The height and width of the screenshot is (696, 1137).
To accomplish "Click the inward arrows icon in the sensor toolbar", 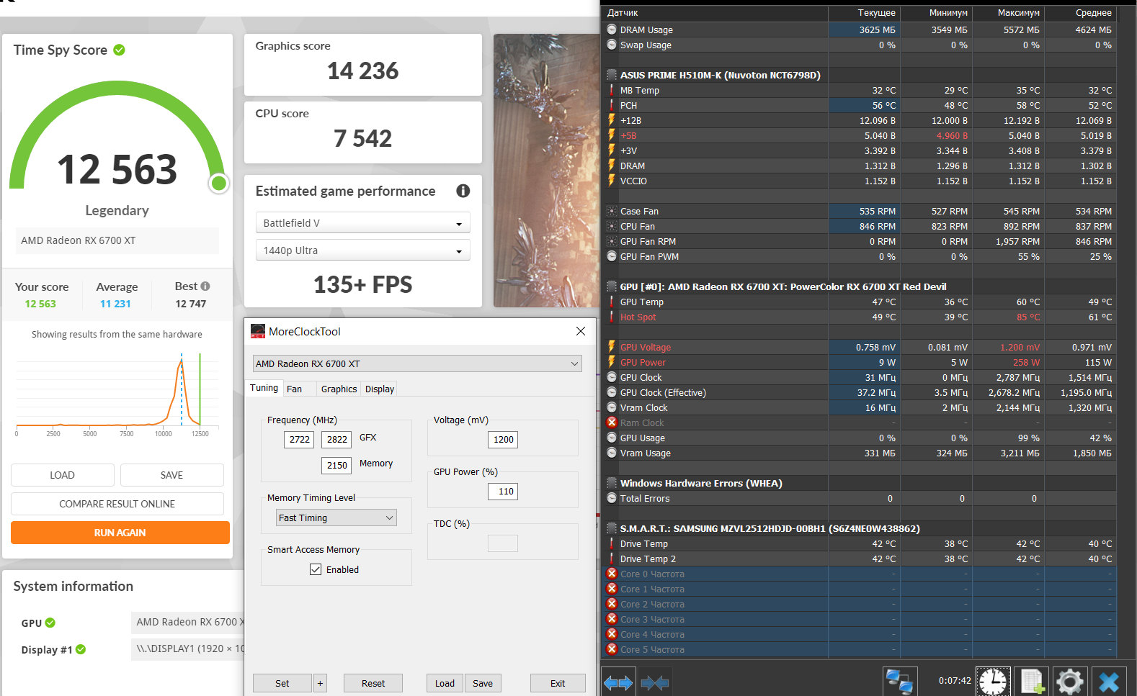I will 654,682.
